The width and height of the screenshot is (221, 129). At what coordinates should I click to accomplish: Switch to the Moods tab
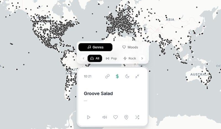coord(130,47)
